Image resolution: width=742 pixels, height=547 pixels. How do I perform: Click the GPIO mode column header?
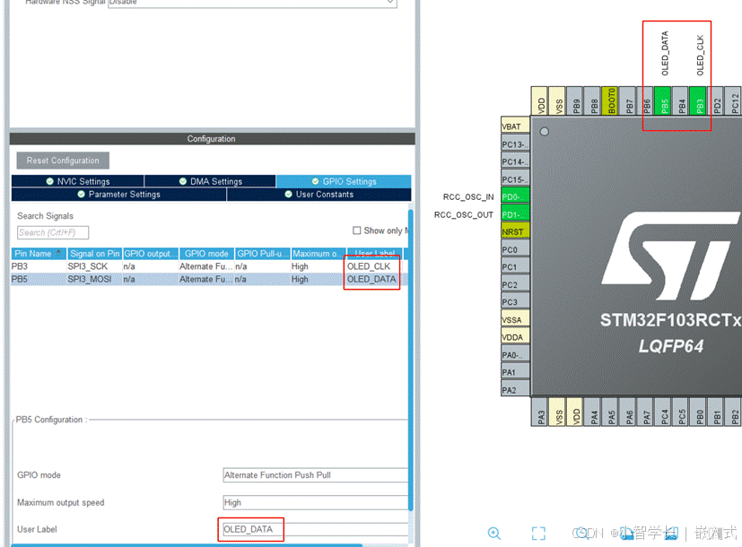(206, 254)
